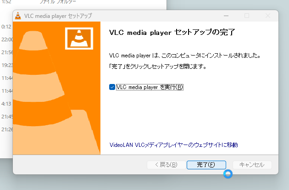Click the VLC cone logo in white frame
The height and width of the screenshot is (190, 289).
(x=79, y=39)
